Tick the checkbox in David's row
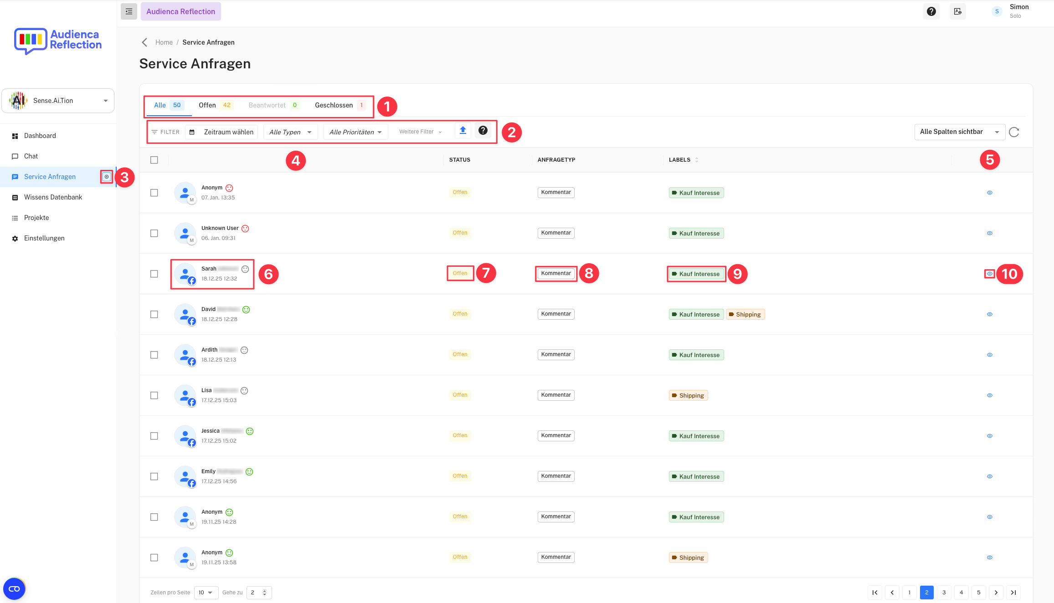The image size is (1054, 603). (154, 314)
